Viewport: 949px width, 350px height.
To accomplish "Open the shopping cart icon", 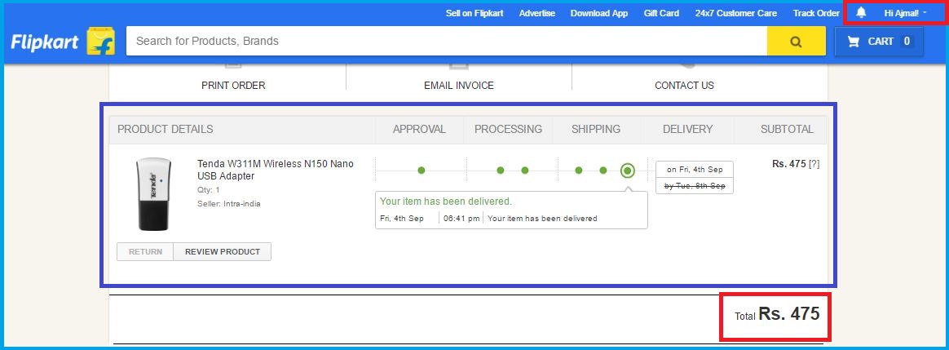I will (x=854, y=41).
